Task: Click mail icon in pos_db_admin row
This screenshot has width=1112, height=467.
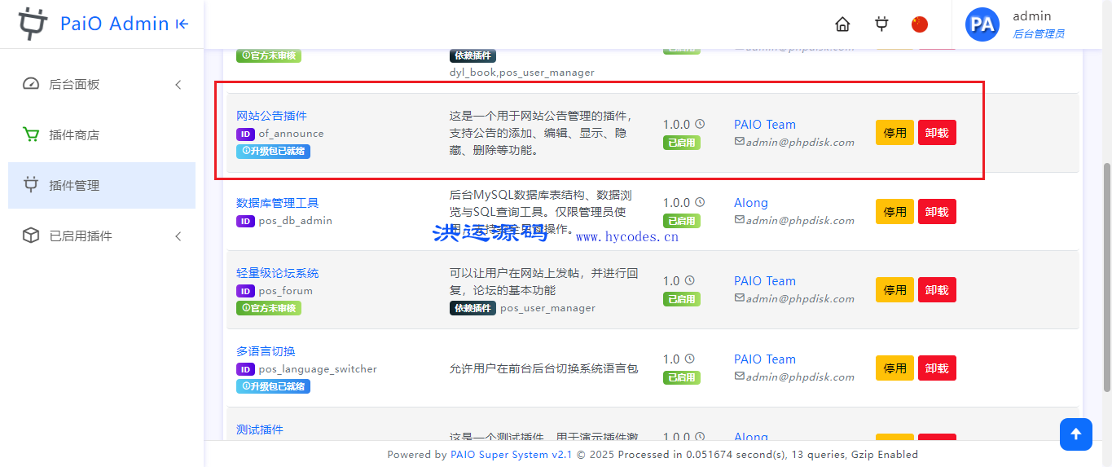Action: coord(740,220)
